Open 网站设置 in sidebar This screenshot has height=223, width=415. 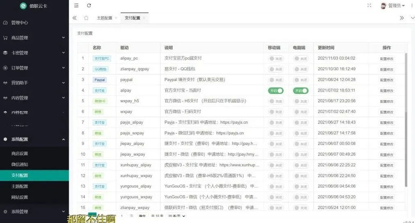point(20,197)
